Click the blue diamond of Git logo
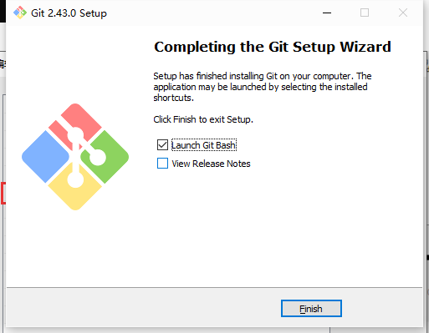Image resolution: width=429 pixels, height=333 pixels. click(x=45, y=157)
